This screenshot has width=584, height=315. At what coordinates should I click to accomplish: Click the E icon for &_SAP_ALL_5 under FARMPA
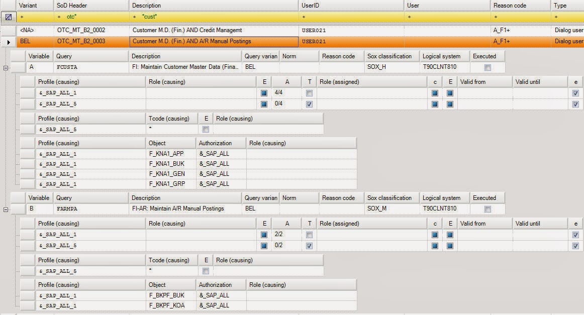pos(264,246)
